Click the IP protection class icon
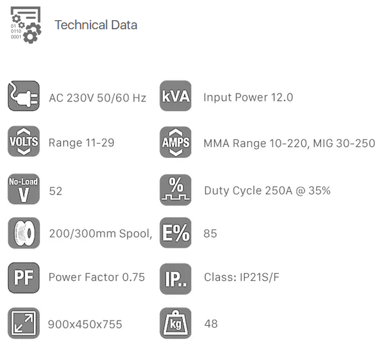Screen dimensions: 386x355 (x=176, y=279)
